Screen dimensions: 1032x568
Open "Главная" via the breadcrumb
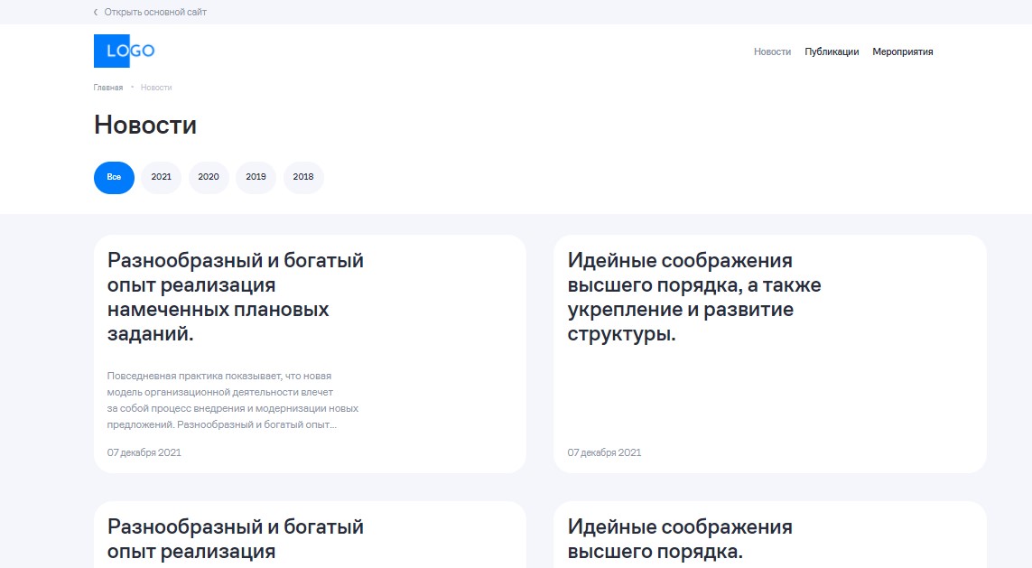click(107, 87)
